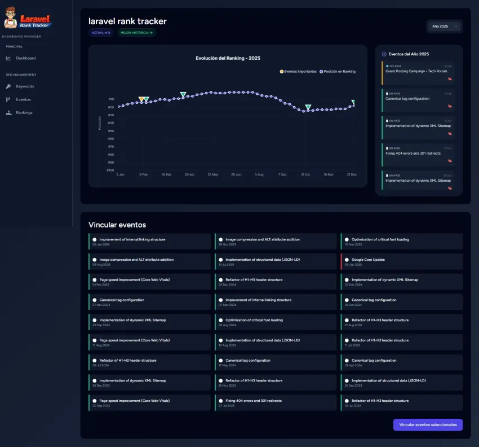Click the fire reaction on Guest Posting Campaign card
The width and height of the screenshot is (479, 447).
click(450, 79)
